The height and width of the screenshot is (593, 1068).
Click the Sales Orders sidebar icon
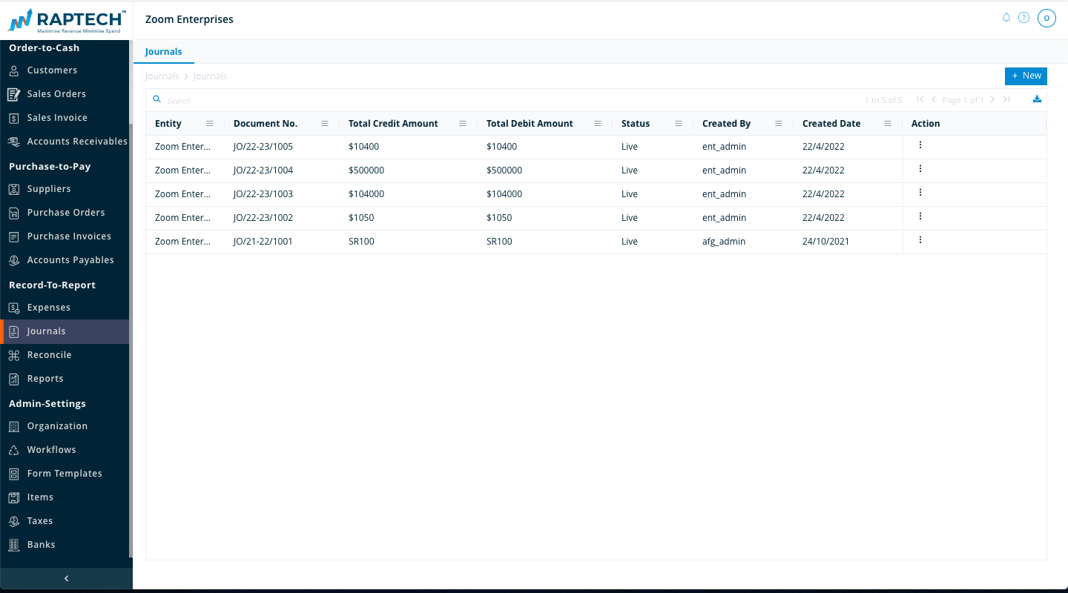tap(14, 94)
